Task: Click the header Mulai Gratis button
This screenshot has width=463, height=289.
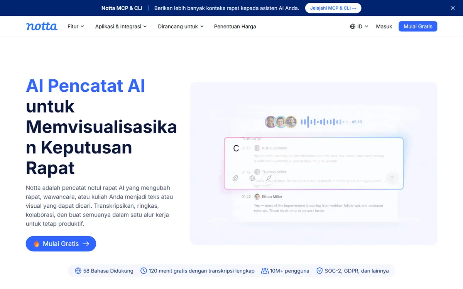Action: click(418, 26)
